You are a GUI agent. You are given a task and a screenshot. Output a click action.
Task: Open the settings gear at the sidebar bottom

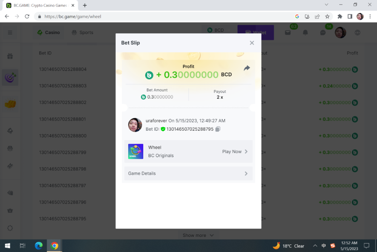pyautogui.click(x=10, y=228)
